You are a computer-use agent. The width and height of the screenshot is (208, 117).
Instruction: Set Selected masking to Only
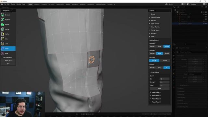[x=160, y=68]
